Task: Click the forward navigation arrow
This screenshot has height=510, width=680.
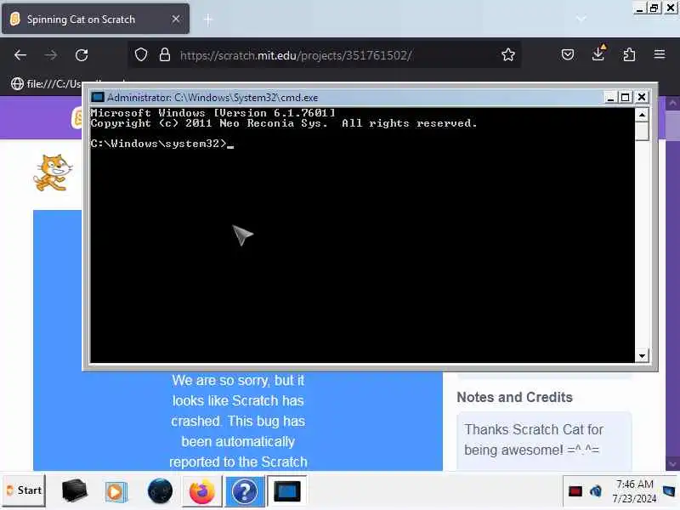Action: point(51,55)
